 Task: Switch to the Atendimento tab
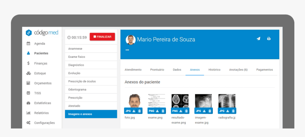click(x=133, y=70)
